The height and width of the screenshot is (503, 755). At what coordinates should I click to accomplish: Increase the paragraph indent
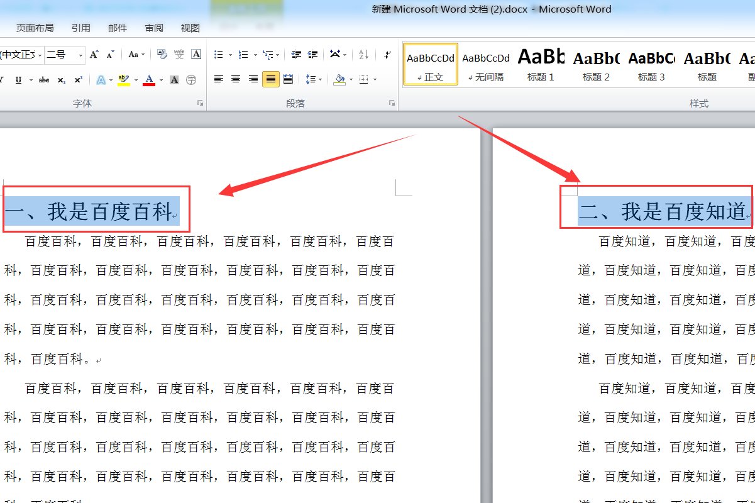312,55
